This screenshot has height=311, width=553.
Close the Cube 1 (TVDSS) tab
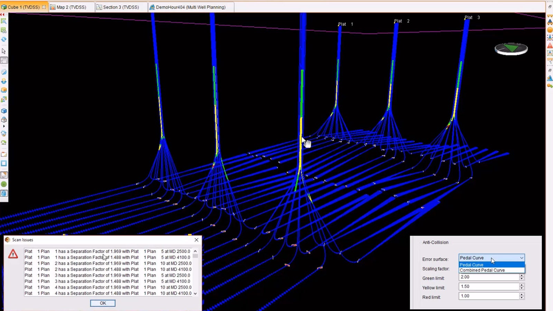point(44,7)
